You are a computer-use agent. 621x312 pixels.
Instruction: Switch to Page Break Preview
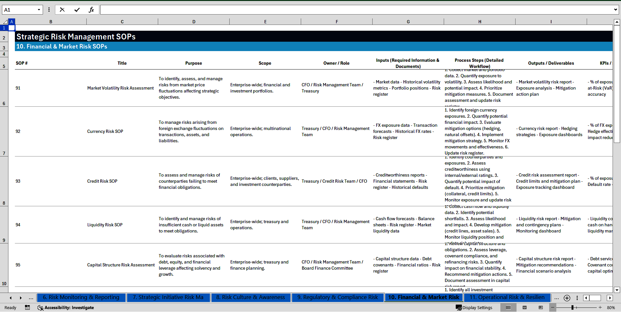point(541,307)
